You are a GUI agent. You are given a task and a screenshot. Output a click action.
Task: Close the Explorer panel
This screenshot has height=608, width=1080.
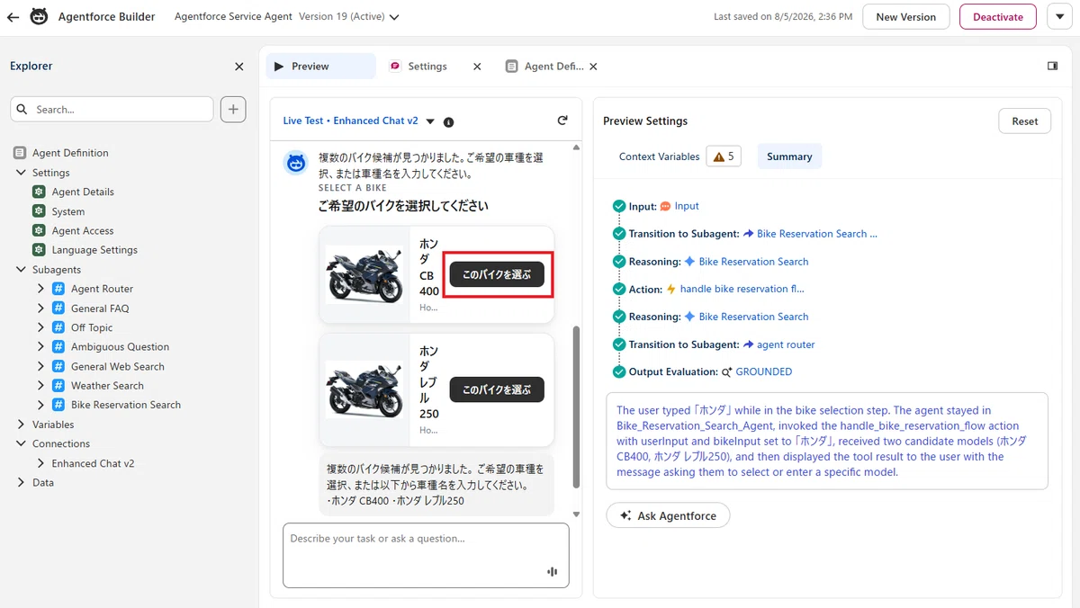point(238,67)
